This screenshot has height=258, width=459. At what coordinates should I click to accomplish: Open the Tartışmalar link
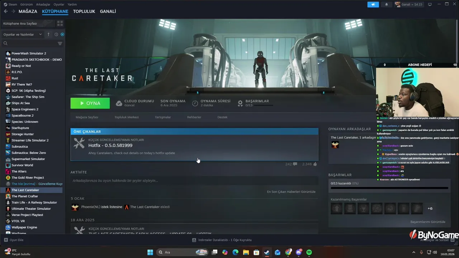tap(163, 117)
